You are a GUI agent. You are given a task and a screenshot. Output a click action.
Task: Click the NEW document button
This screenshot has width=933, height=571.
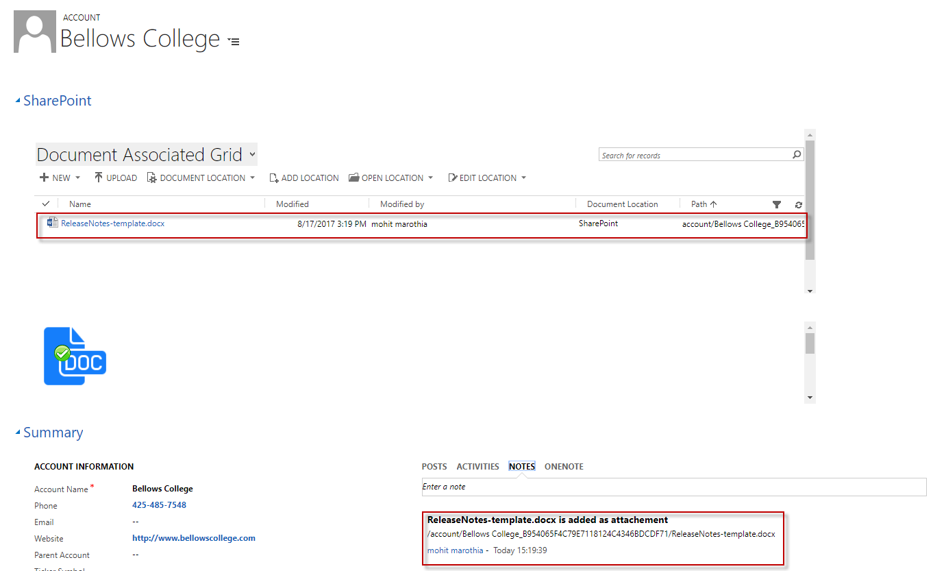[55, 178]
